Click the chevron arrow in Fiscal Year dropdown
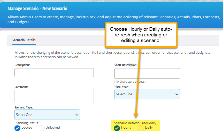 (x=177, y=94)
